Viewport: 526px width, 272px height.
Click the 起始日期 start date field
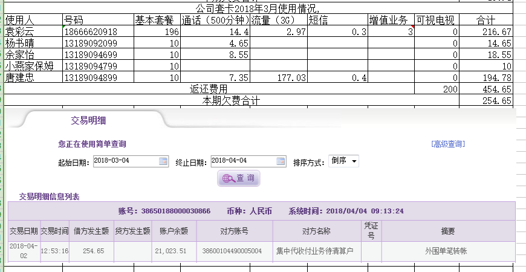(x=125, y=161)
